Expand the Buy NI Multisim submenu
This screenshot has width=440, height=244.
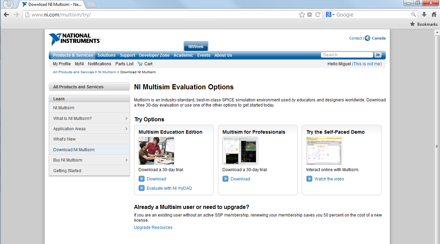[x=126, y=160]
